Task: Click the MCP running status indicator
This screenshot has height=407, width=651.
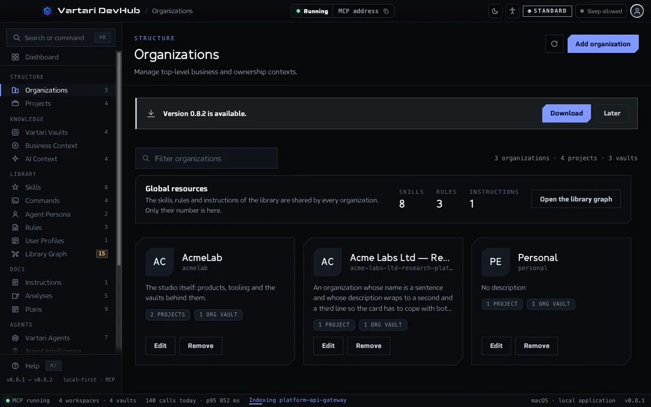Action: point(28,400)
